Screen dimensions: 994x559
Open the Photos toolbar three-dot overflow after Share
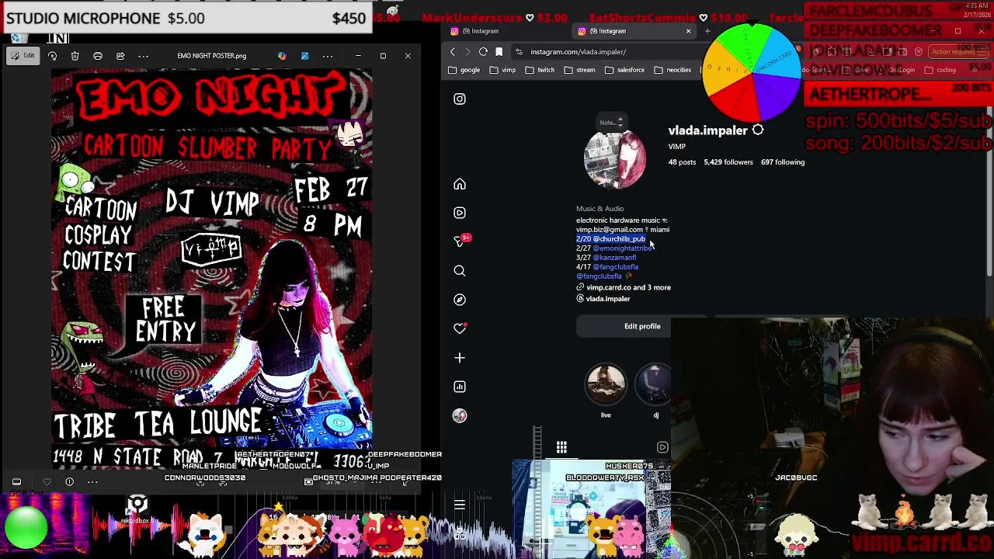[x=143, y=56]
